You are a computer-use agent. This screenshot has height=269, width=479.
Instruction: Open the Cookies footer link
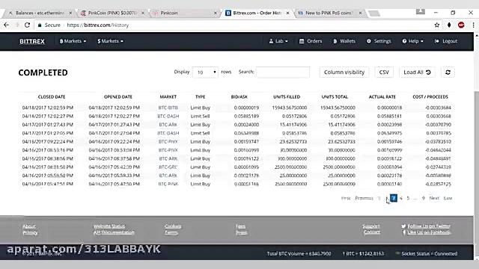[173, 226]
